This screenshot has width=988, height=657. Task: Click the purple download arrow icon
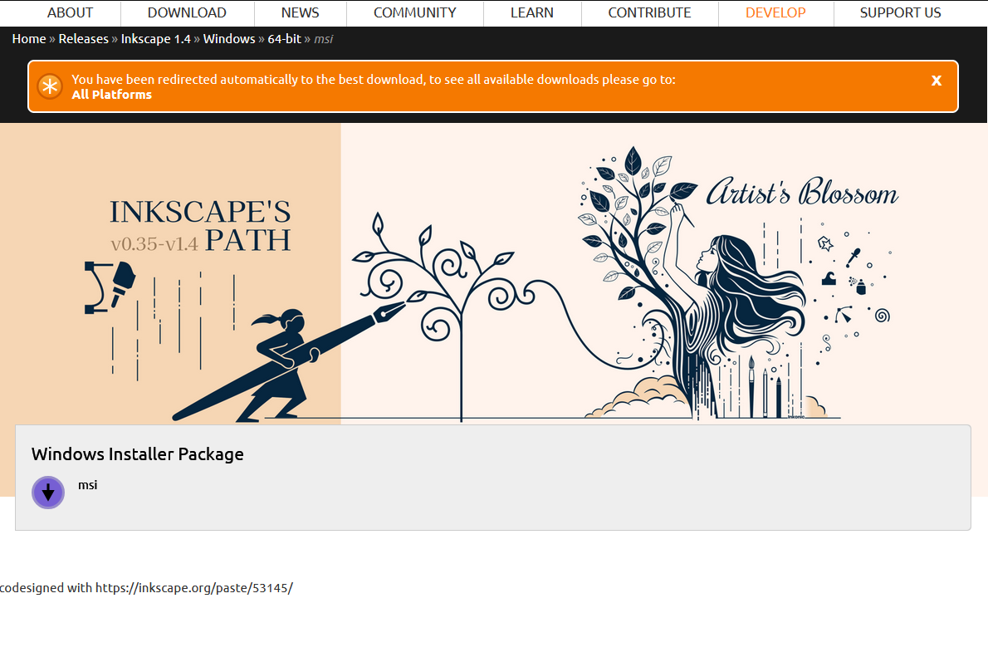[48, 493]
